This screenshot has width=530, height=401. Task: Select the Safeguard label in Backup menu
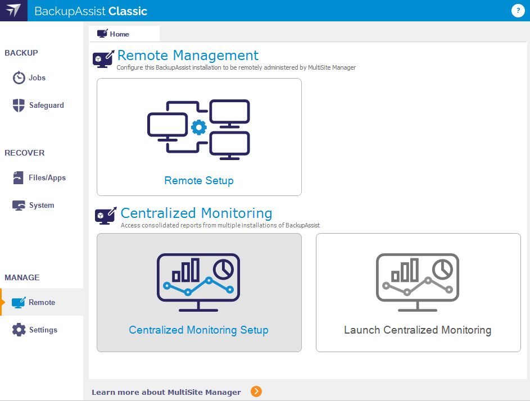point(47,105)
